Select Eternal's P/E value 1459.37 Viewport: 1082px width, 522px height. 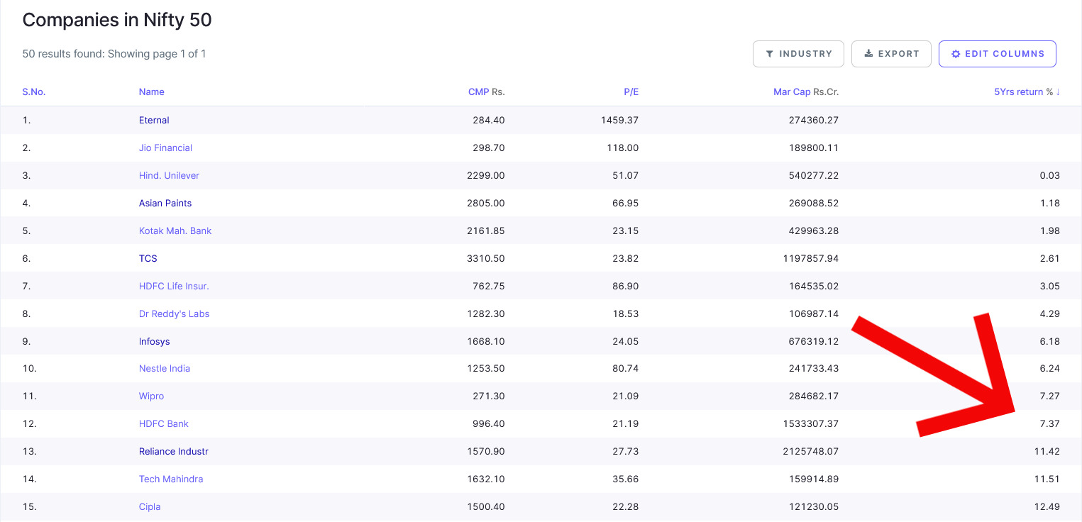(619, 121)
